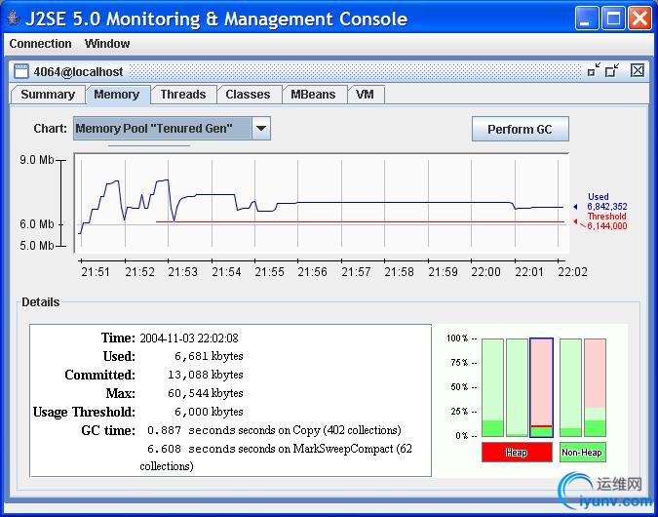Screen dimensions: 658x517
Task: Close the 4064@localhost internal frame
Action: [x=637, y=70]
